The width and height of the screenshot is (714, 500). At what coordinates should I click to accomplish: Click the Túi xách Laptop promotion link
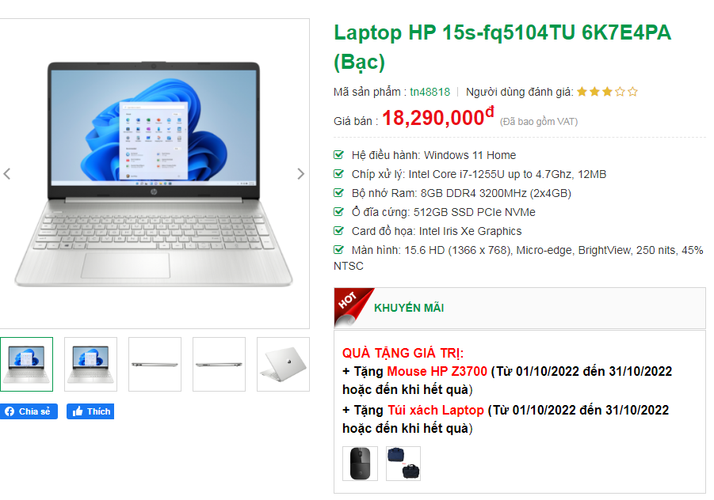[x=436, y=410]
